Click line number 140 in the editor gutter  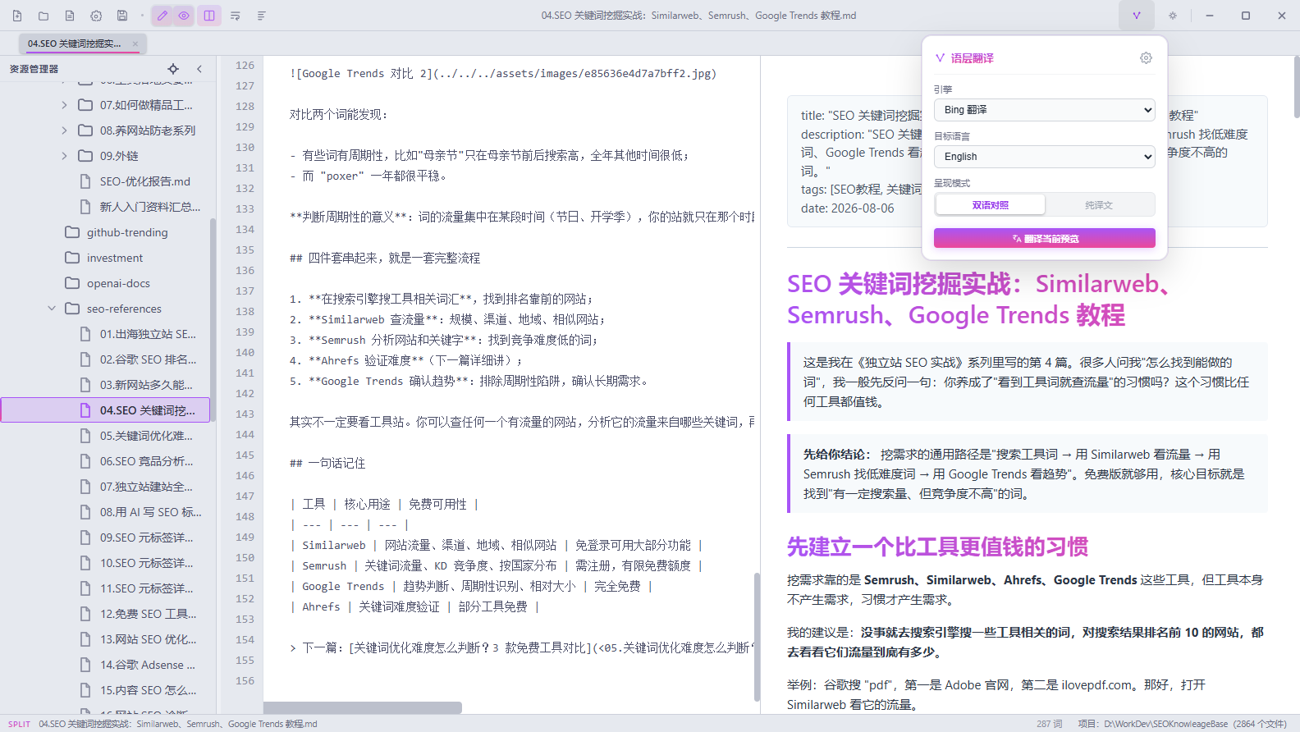pyautogui.click(x=245, y=353)
